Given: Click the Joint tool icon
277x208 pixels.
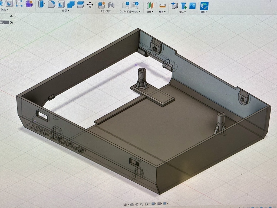Looking at the screenshot, I should pos(111,5).
